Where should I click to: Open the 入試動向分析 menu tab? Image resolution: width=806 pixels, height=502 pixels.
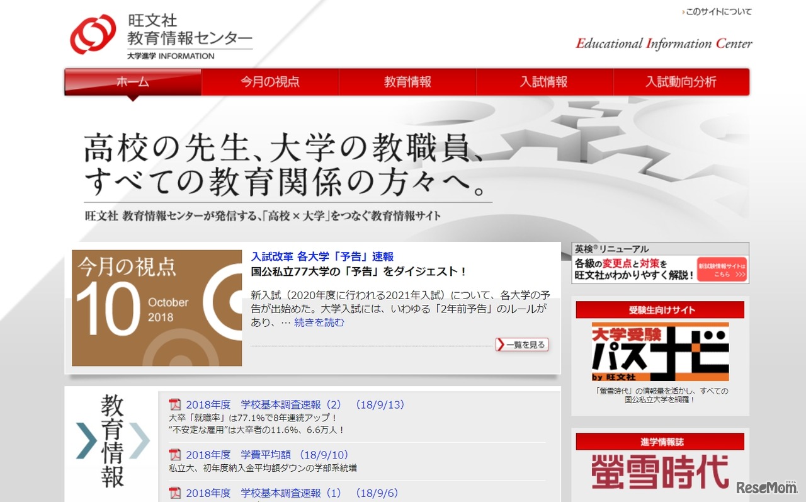[x=681, y=82]
